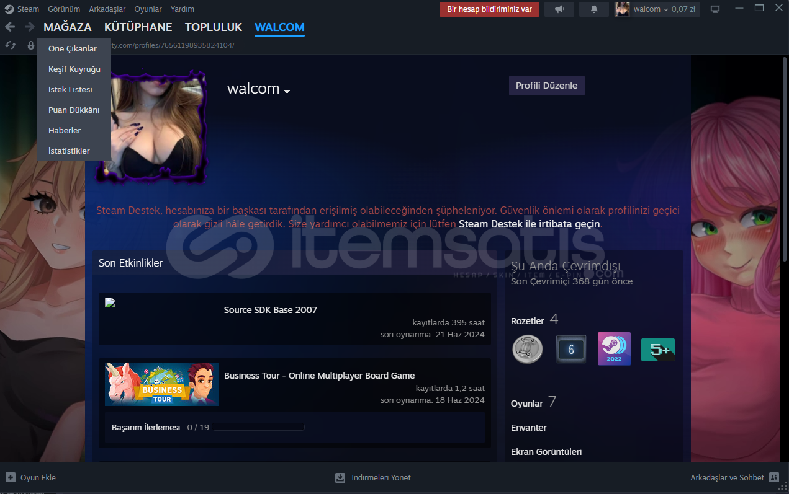Select Keşif Kuyruğu from the dropdown menu
Screen dimensions: 789x494
tap(74, 69)
